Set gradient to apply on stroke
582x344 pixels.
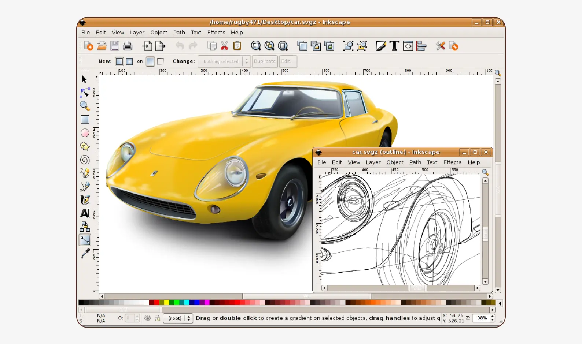click(x=161, y=61)
